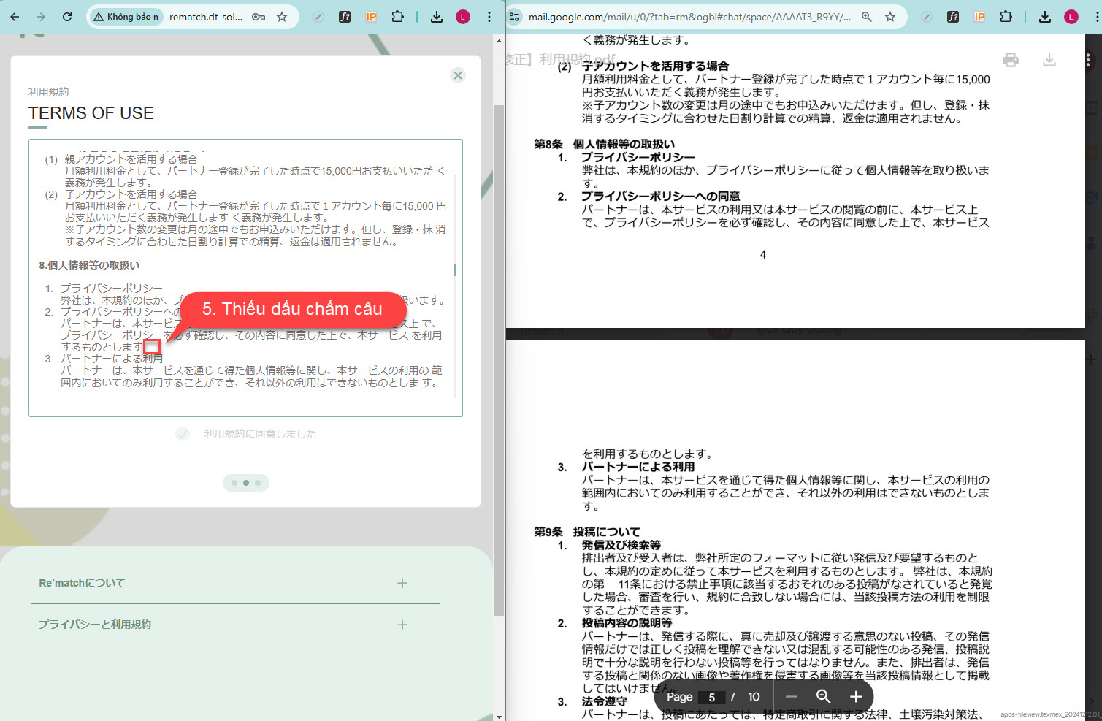Click the Không bảo mật site info chip

click(x=126, y=17)
